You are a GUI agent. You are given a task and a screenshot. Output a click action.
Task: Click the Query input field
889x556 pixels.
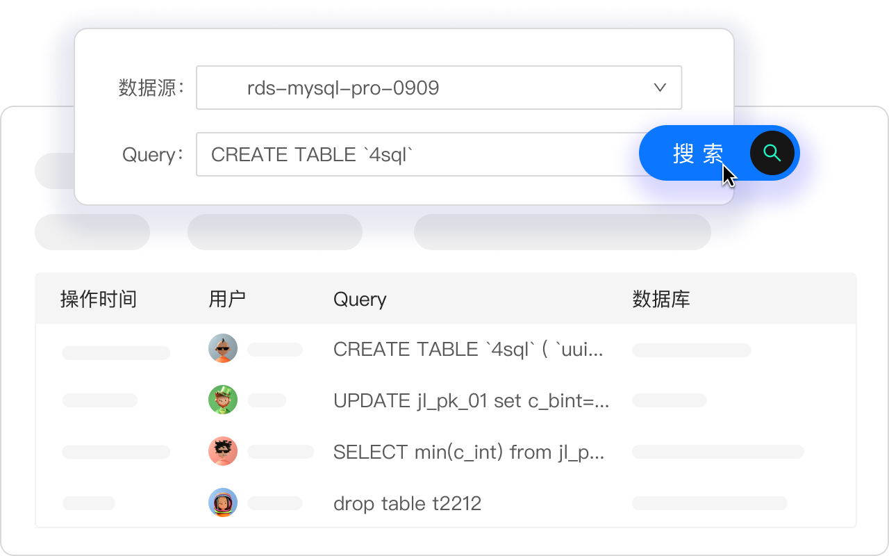417,154
